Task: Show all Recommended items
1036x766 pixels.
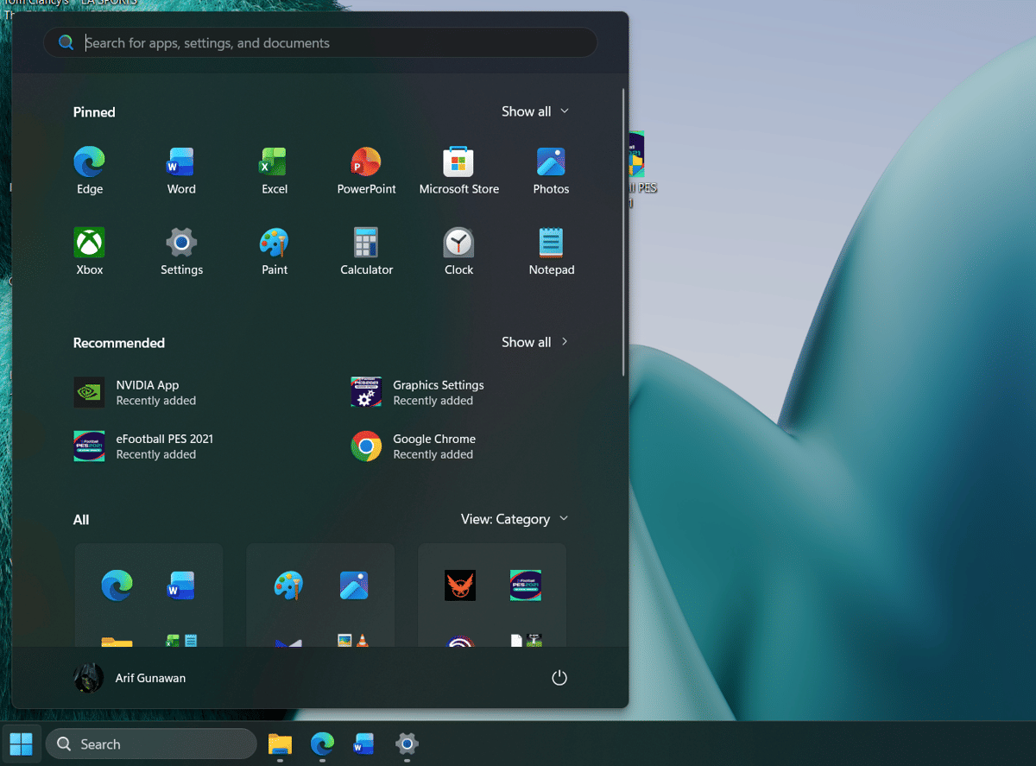Action: (535, 342)
